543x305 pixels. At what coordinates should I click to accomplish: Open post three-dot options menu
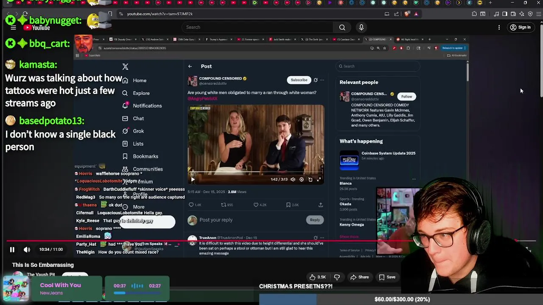click(x=322, y=80)
